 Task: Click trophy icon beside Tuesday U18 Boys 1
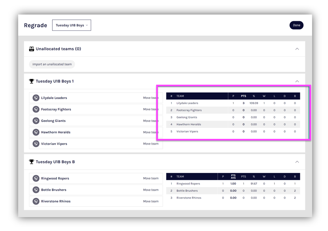[x=31, y=81]
